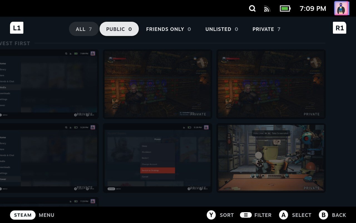Open the toilet robot workshop screenshot

pos(271,158)
